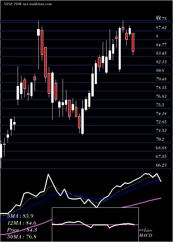Click the 68.88 price axis label
The image size is (173, 242).
pyautogui.click(x=161, y=148)
